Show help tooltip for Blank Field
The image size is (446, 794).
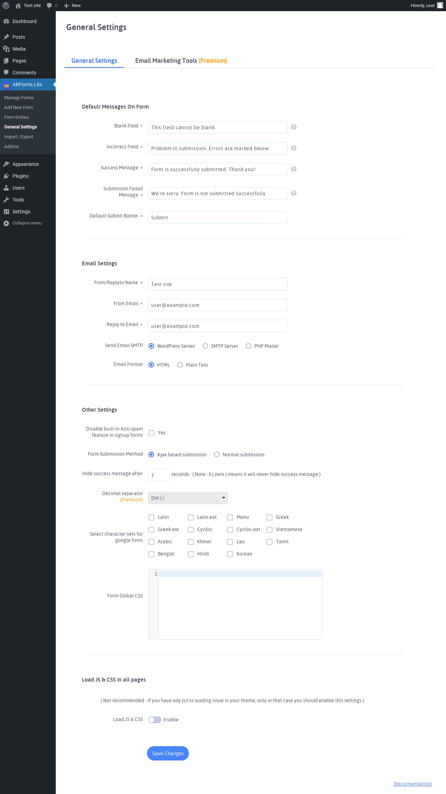294,127
